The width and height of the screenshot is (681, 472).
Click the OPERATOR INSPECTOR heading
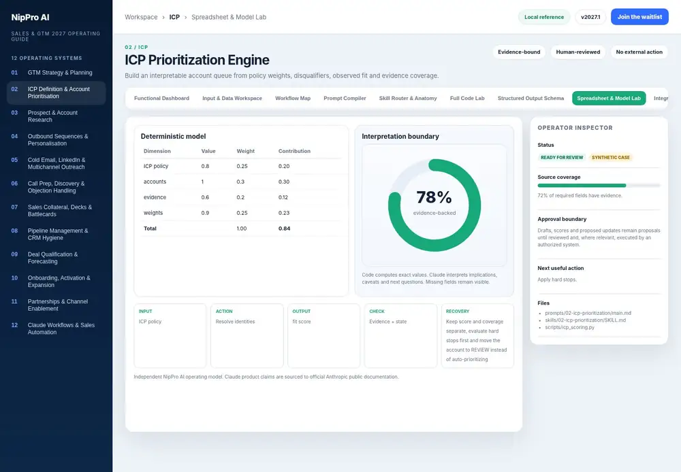coord(575,128)
